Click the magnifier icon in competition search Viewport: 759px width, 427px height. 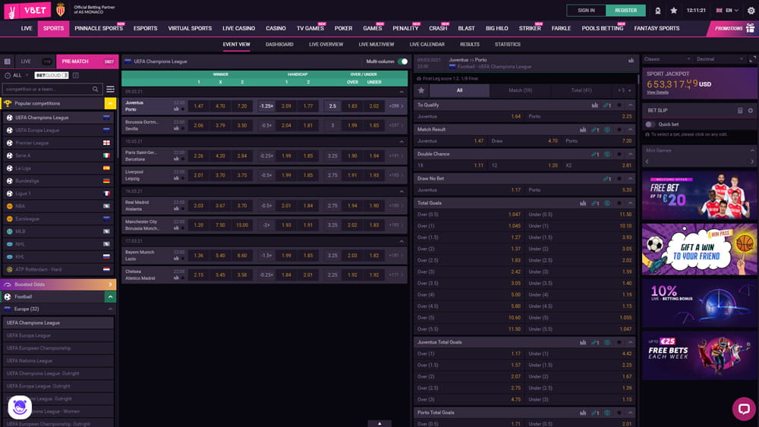[96, 89]
